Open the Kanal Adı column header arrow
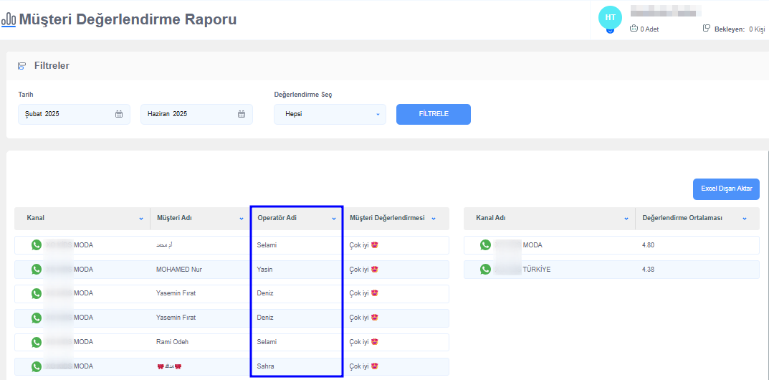Viewport: 769px width, 380px height. point(626,219)
